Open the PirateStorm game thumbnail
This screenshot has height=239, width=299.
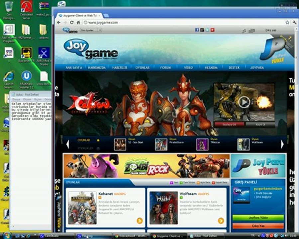[x=161, y=144]
